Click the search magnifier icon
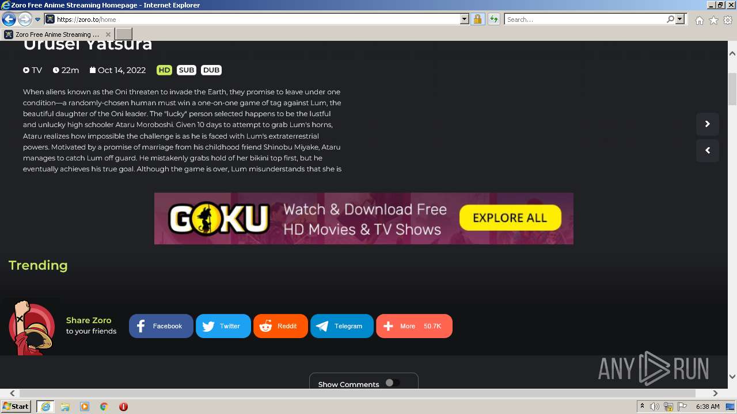 pyautogui.click(x=670, y=19)
